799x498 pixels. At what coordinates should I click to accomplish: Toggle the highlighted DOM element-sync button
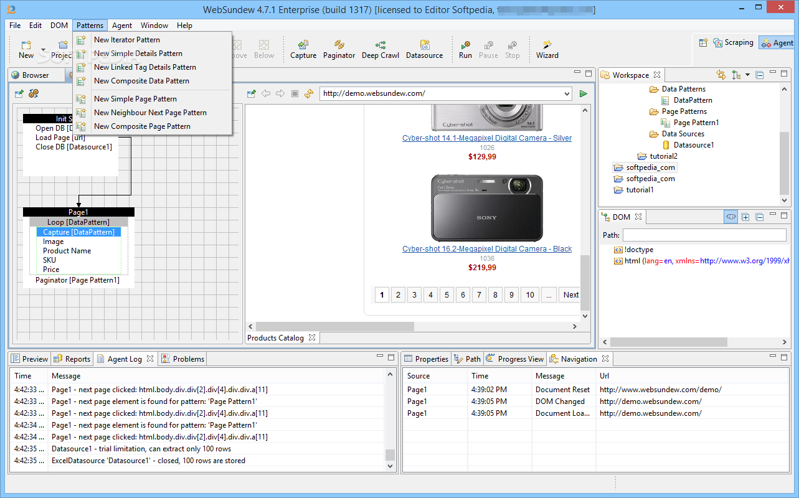point(731,217)
